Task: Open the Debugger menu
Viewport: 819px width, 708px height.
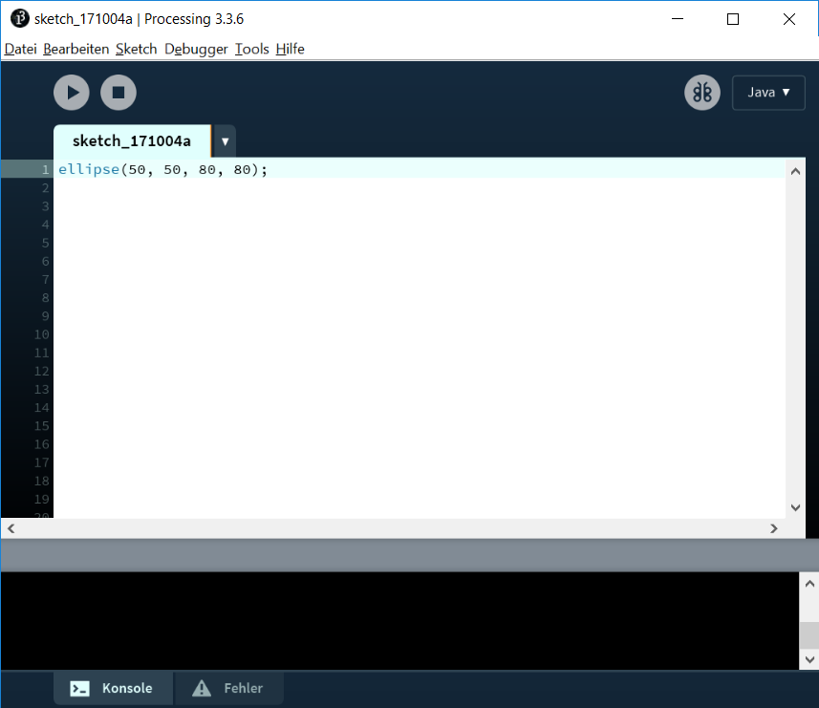Action: (x=196, y=49)
